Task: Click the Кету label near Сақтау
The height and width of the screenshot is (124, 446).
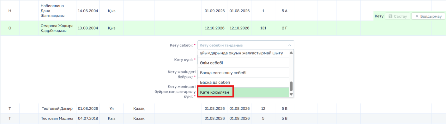Action: pos(379,16)
